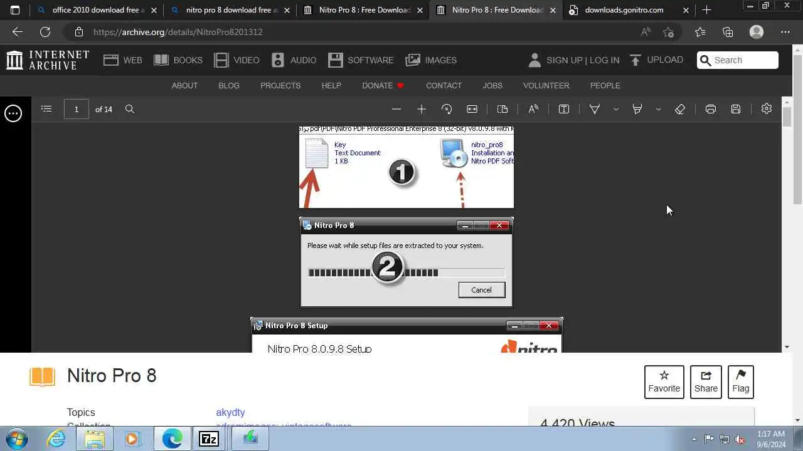Zoom out the PDF viewer
This screenshot has height=451, width=803.
pyautogui.click(x=396, y=109)
